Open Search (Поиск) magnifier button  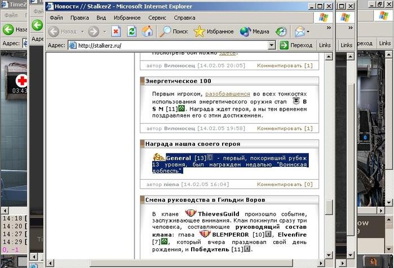click(174, 31)
